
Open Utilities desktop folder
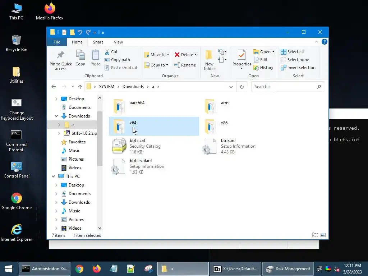pos(16,75)
